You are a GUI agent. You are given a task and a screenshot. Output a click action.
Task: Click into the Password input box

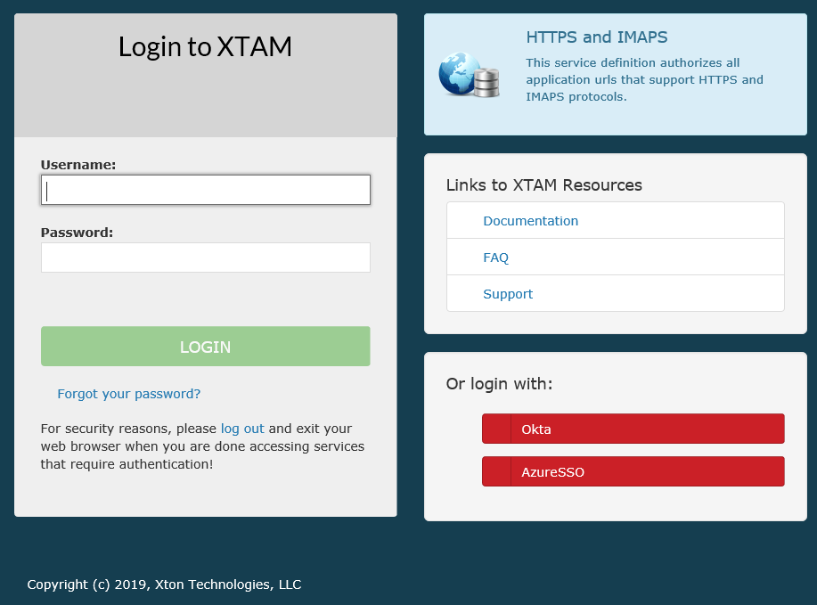pos(205,258)
